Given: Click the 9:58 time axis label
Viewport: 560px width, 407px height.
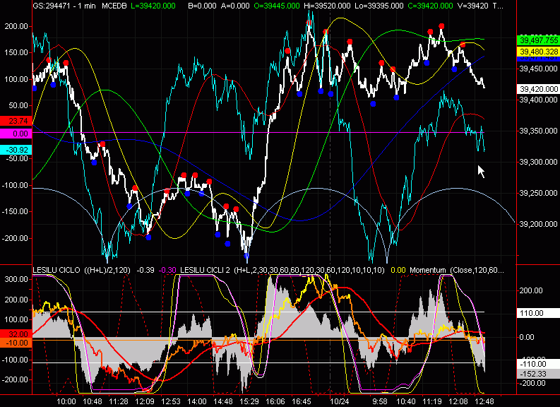Looking at the screenshot, I should tap(380, 401).
